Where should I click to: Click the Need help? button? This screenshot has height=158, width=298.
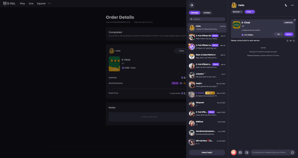(x=207, y=152)
